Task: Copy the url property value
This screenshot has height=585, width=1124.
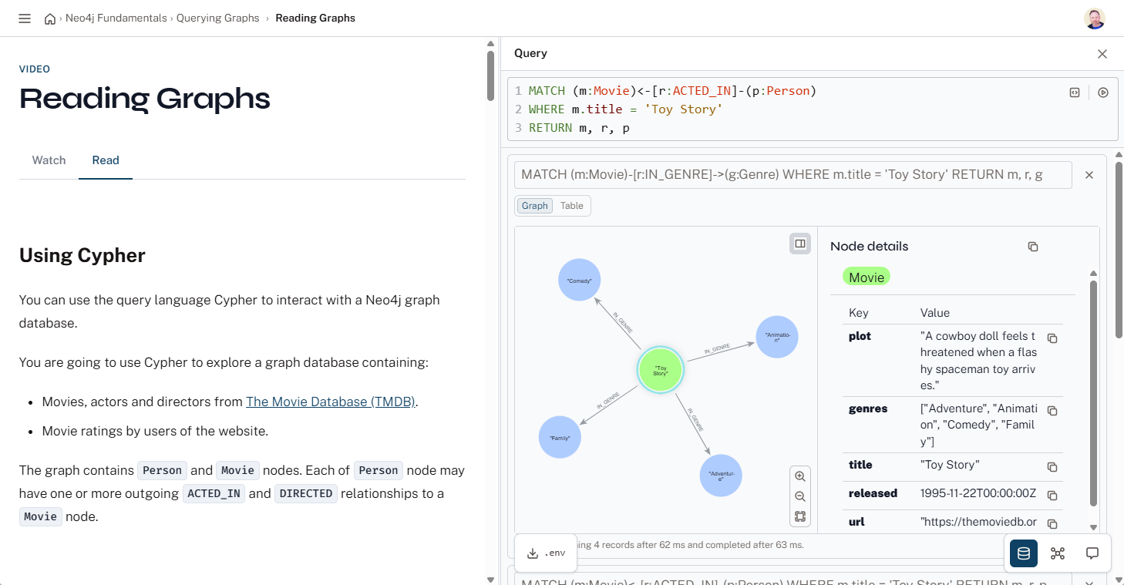Action: [x=1052, y=524]
